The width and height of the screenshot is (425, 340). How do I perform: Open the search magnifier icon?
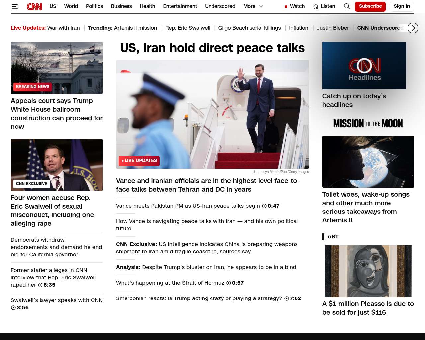click(347, 6)
